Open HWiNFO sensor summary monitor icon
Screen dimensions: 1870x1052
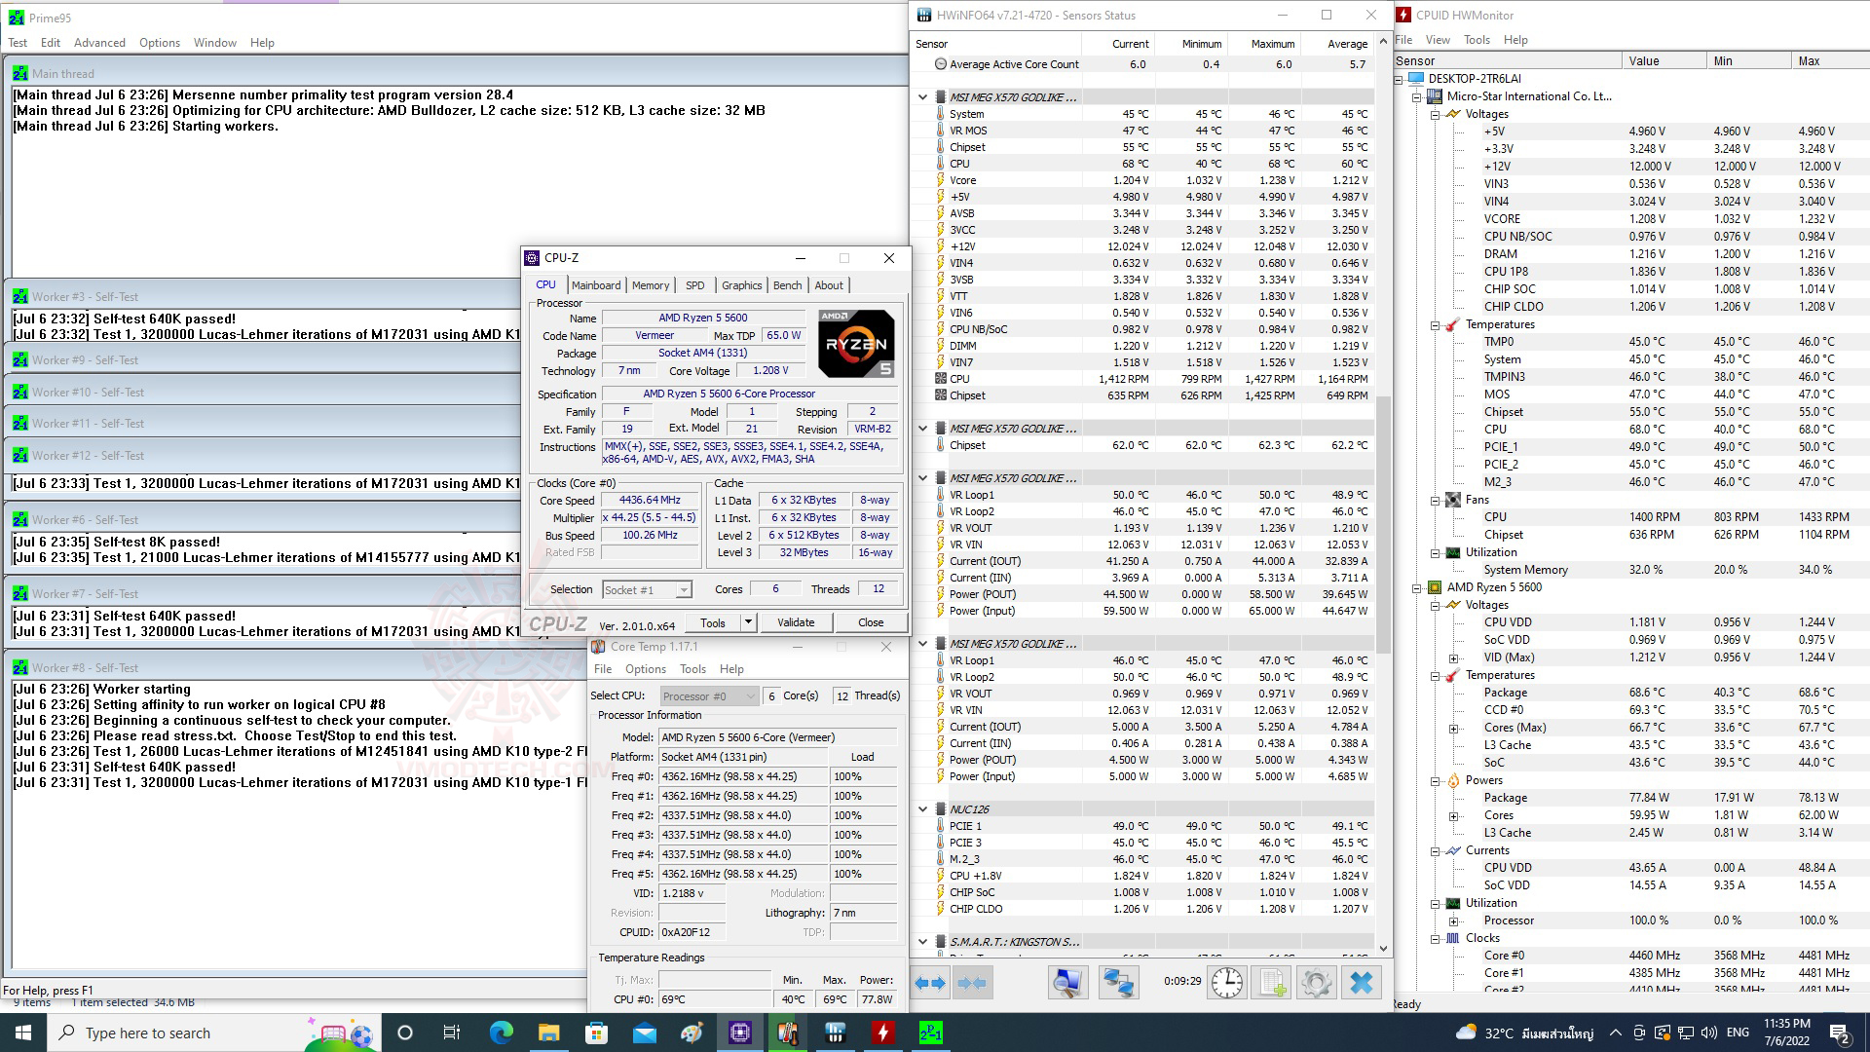pos(1067,983)
